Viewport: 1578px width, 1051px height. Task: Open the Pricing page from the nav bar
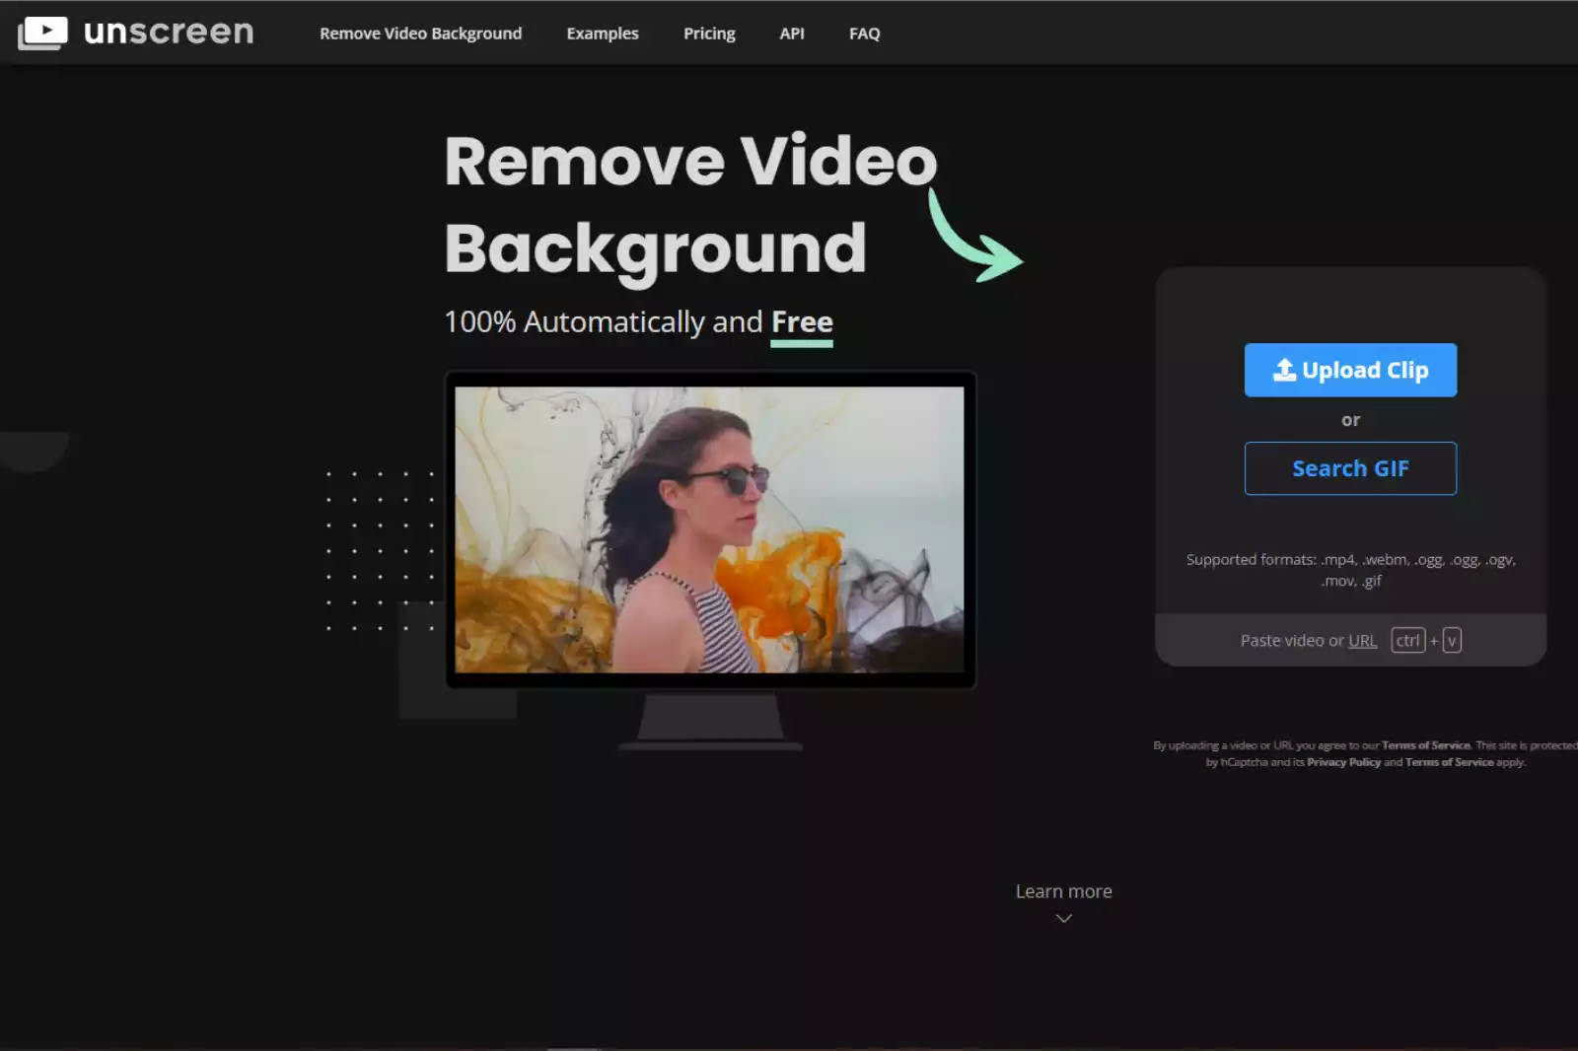(708, 33)
